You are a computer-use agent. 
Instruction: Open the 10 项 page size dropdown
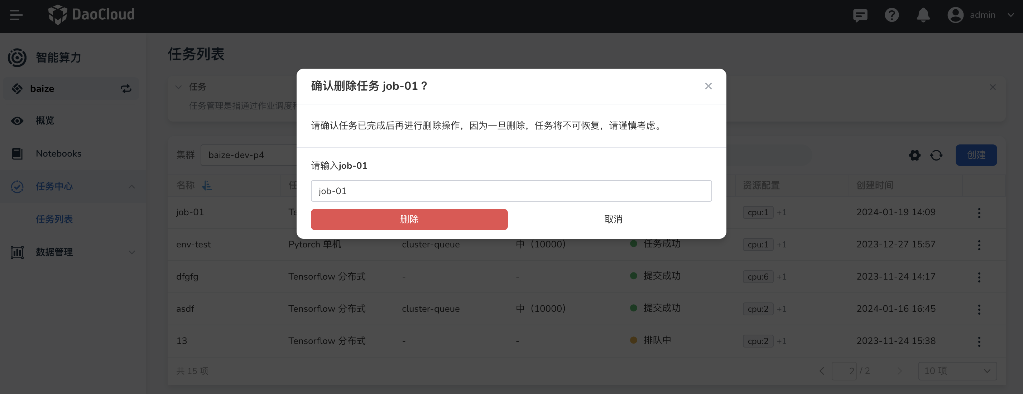(x=957, y=371)
